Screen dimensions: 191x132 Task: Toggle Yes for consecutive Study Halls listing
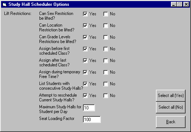[85, 84]
